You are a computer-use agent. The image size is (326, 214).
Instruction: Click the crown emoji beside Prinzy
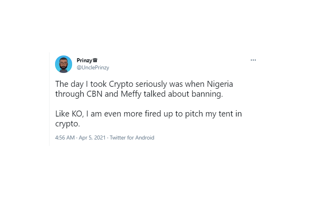[95, 60]
